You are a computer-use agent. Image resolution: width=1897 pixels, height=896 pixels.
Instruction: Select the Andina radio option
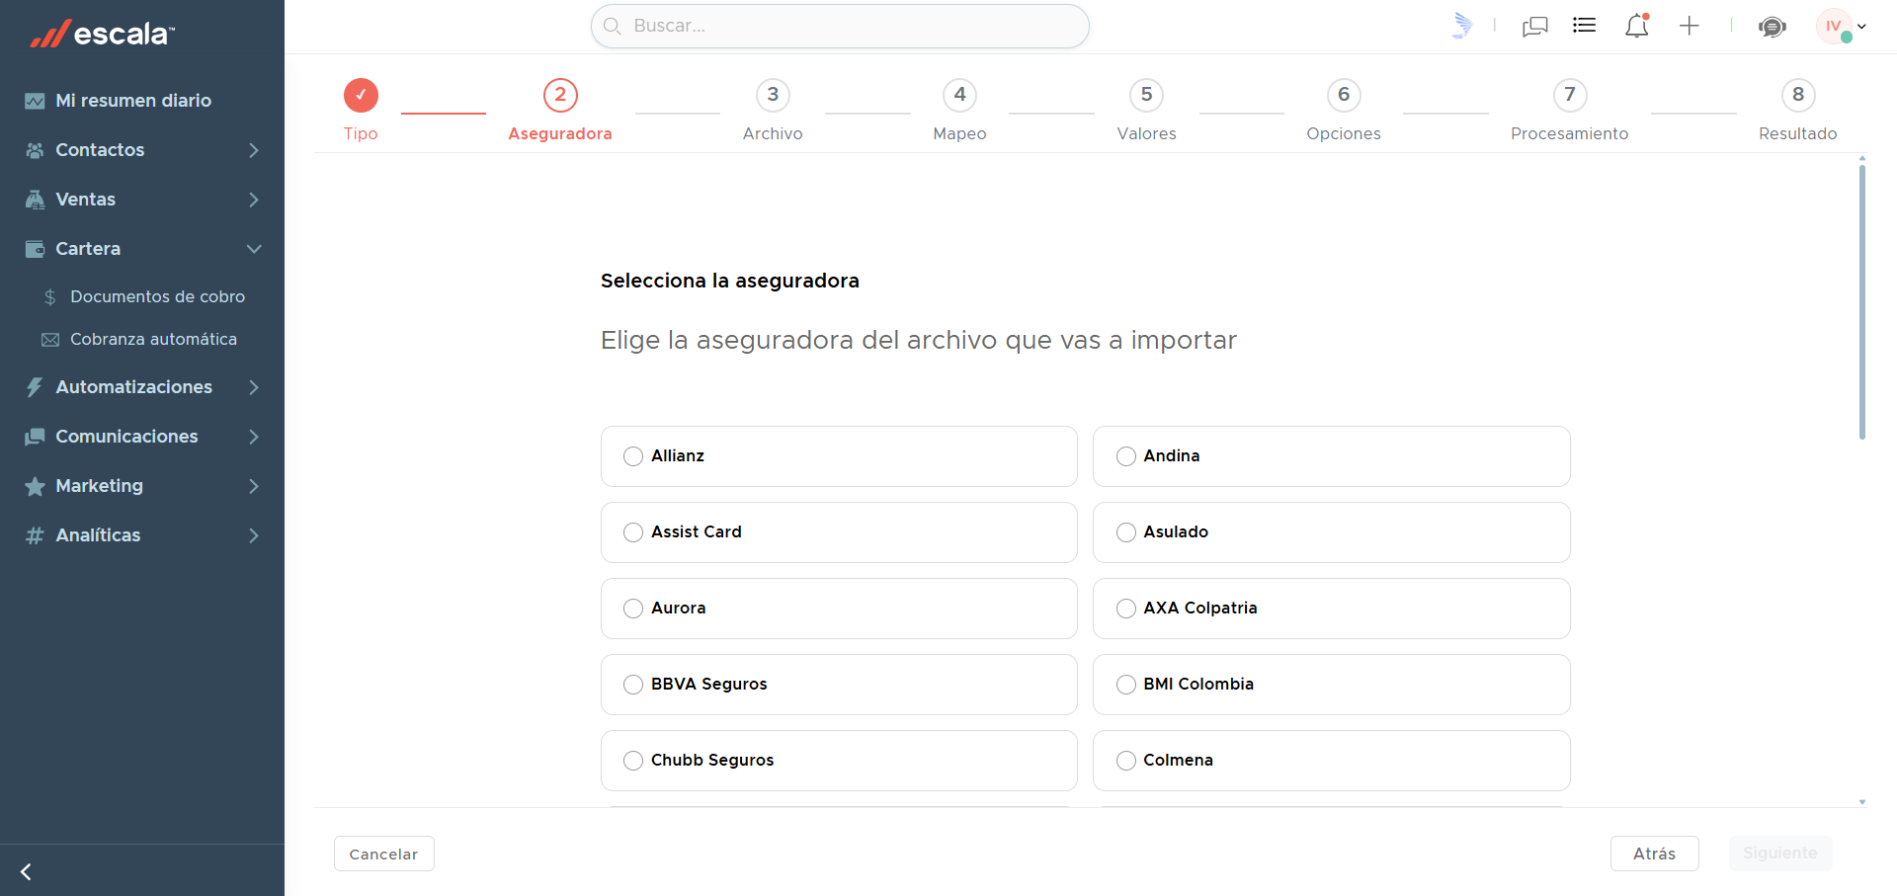pyautogui.click(x=1126, y=456)
